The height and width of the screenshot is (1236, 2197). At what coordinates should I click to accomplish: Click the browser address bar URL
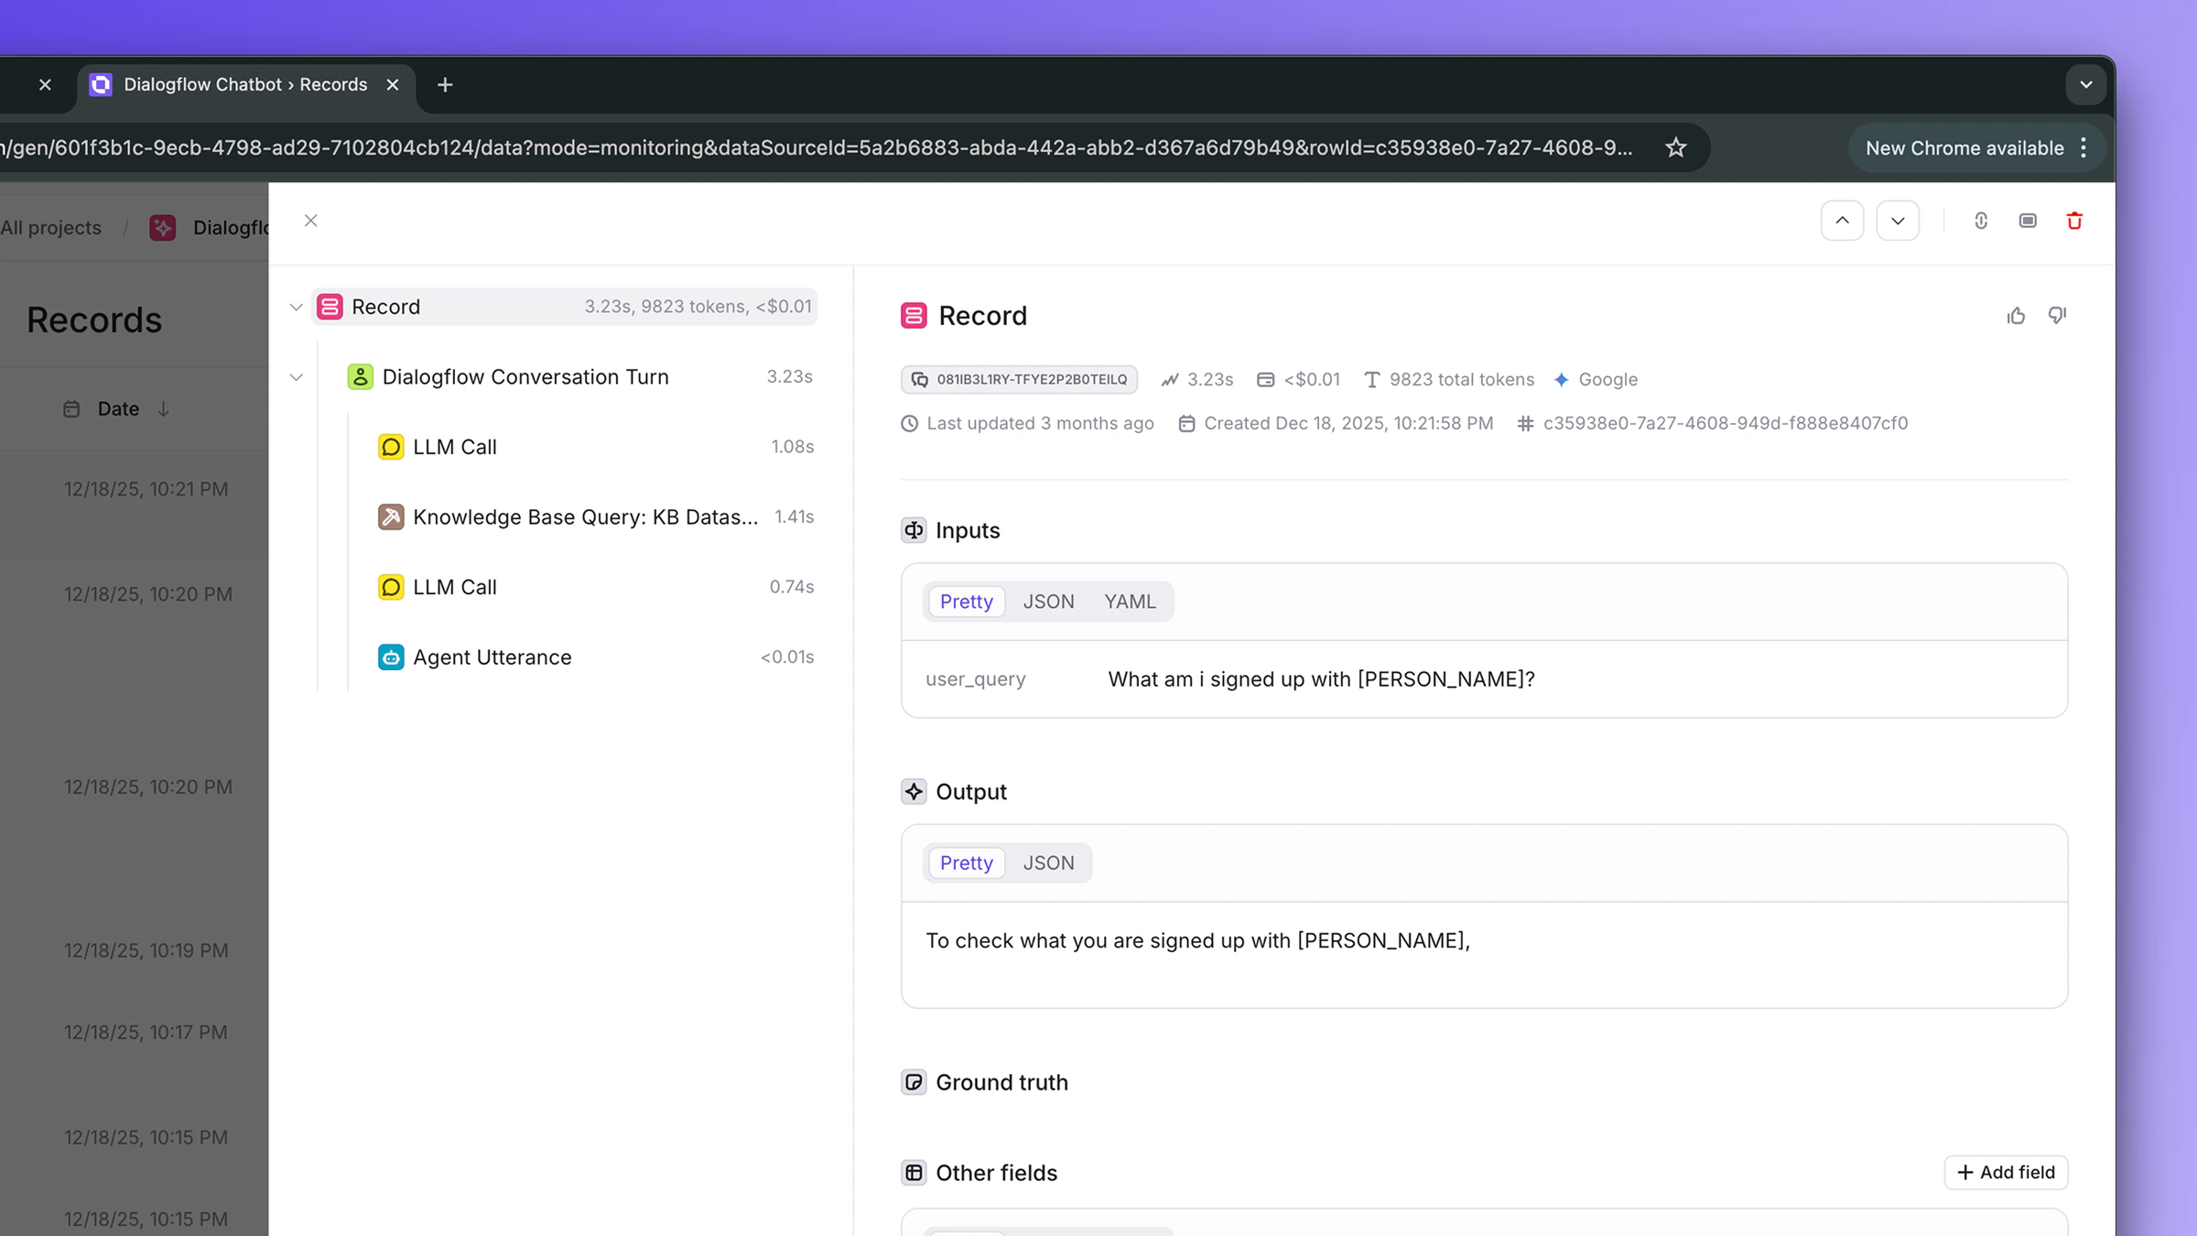(x=817, y=147)
